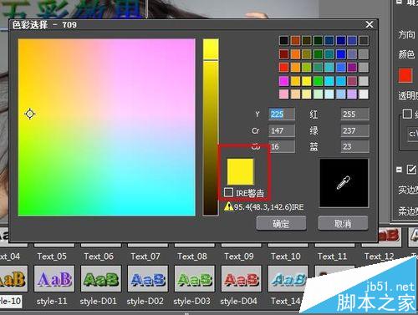
Task: Select the style-D03 green text style thumbnail
Action: (195, 278)
